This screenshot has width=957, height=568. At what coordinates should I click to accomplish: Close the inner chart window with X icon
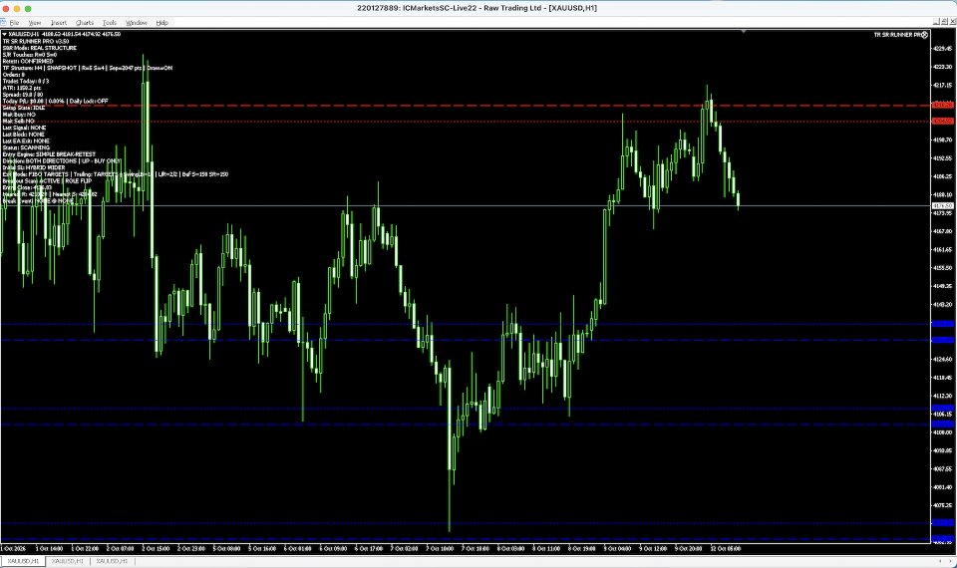coord(953,22)
